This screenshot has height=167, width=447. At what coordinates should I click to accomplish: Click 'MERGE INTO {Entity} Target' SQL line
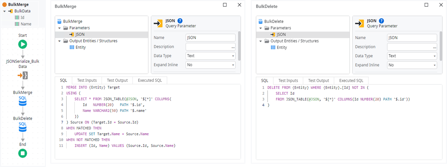pyautogui.click(x=93, y=87)
